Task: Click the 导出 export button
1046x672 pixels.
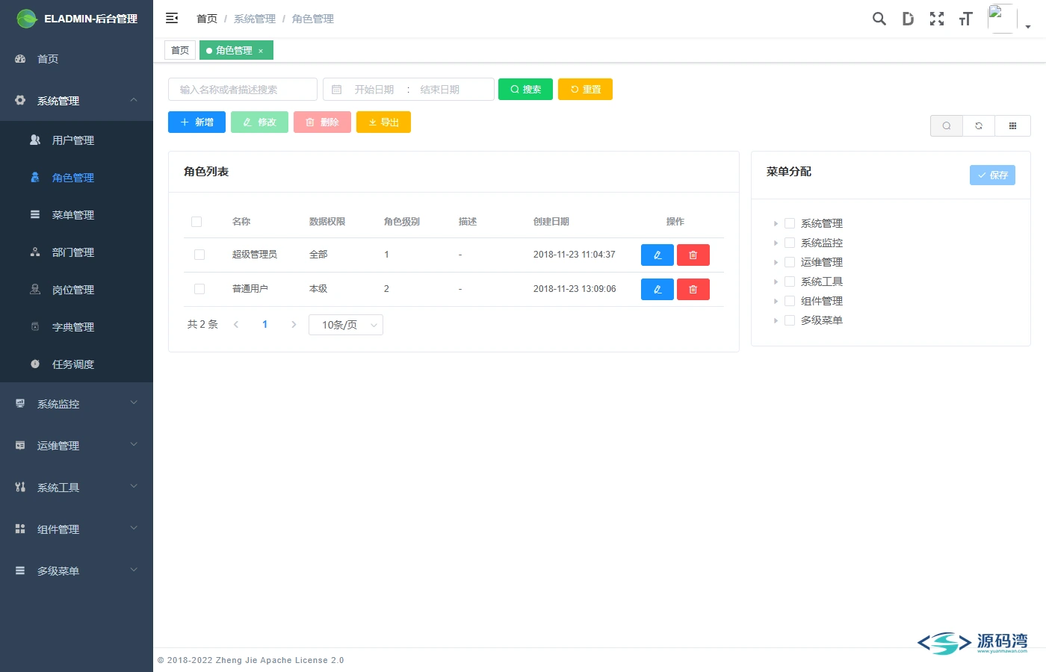Action: tap(383, 122)
